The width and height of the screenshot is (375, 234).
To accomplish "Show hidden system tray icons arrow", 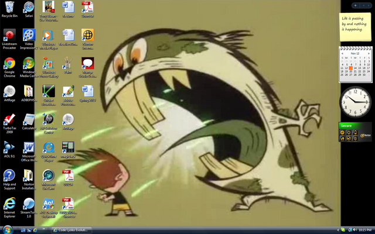I will click(x=338, y=230).
